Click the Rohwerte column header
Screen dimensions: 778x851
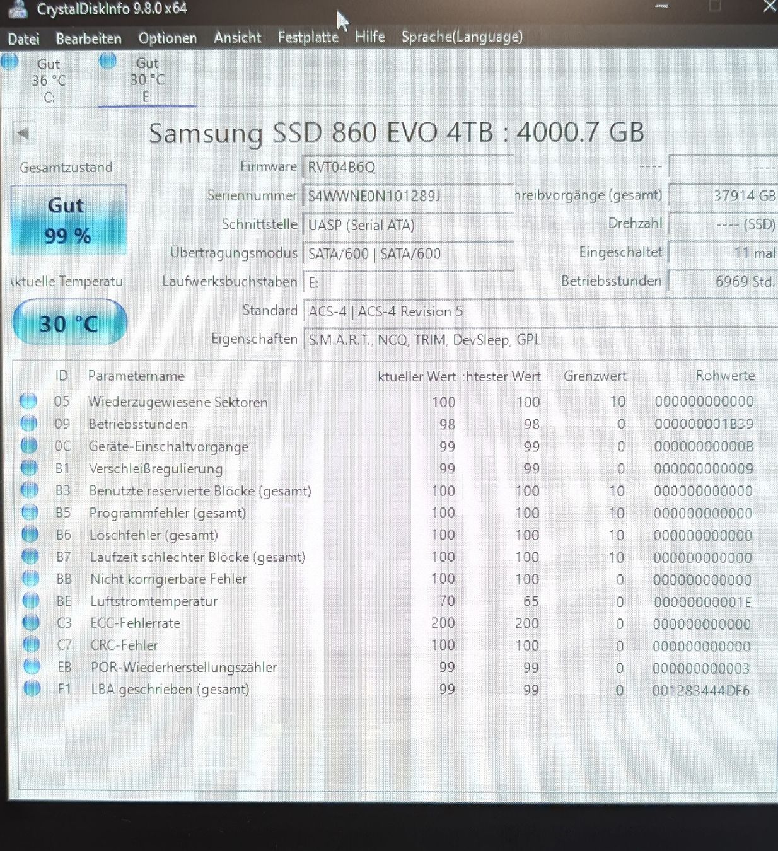[725, 375]
